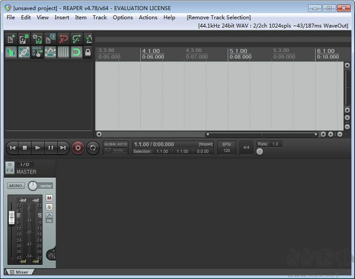Viewport: 355px width, 279px height.
Task: Open the 4/4 time signature selector
Action: pos(246,147)
